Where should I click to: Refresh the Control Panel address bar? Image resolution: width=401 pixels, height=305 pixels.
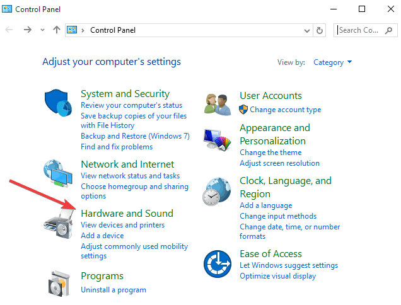point(320,30)
